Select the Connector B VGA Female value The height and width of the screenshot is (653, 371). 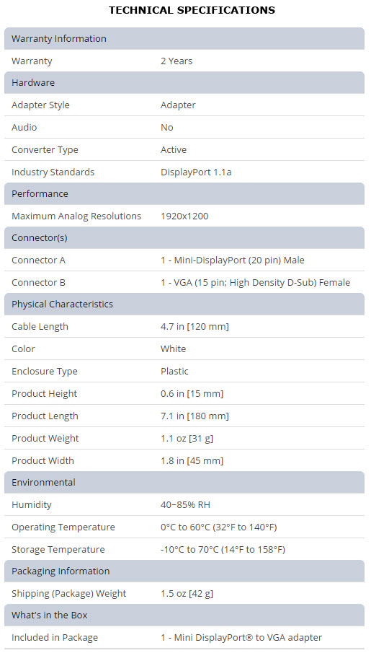255,282
